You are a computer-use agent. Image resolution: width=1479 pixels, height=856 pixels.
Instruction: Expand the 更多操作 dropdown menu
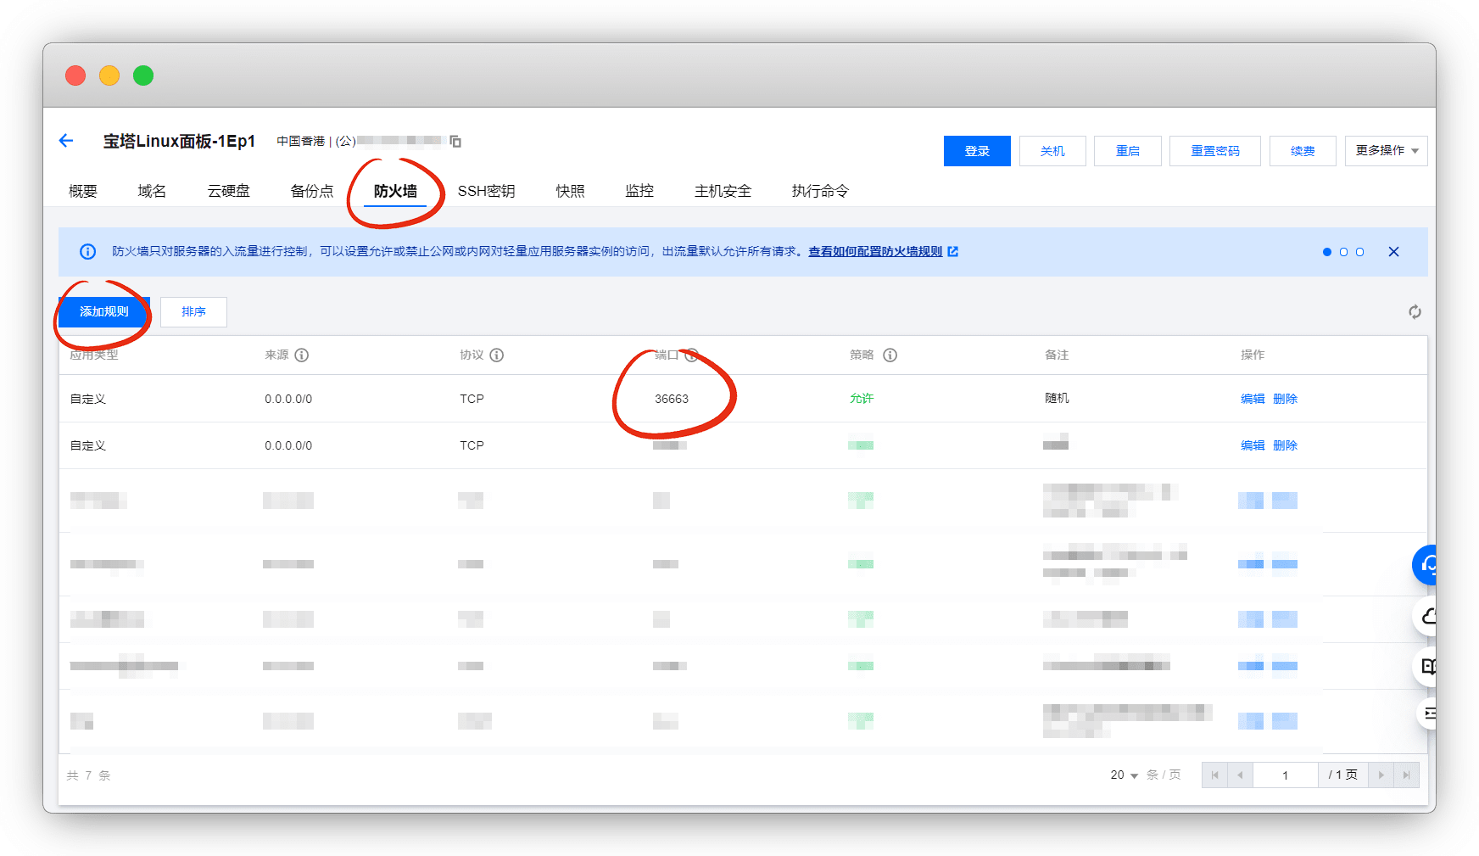point(1386,151)
